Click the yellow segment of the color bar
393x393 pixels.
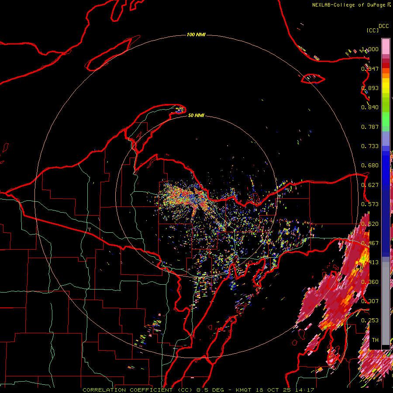coord(386,86)
